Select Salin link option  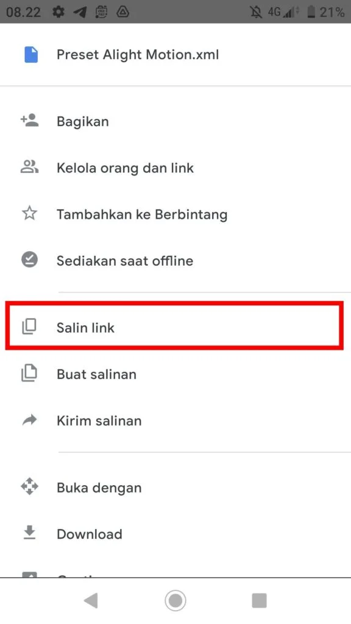coord(175,327)
